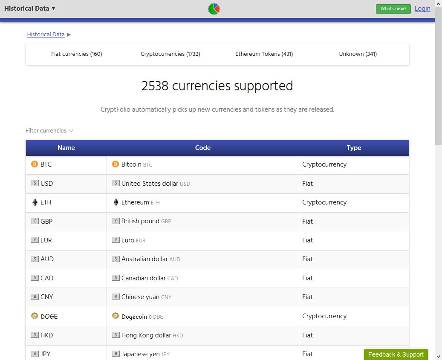The image size is (442, 360).
Task: Click the yen icon beside Japanese yen
Action: (116, 354)
